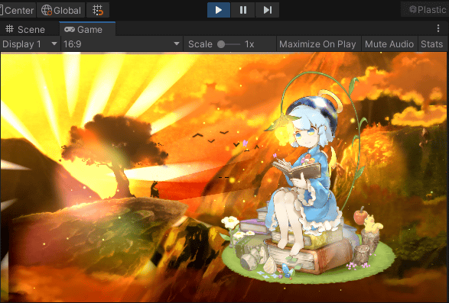The image size is (449, 303).
Task: Advance one frame with the Step button
Action: [x=267, y=10]
